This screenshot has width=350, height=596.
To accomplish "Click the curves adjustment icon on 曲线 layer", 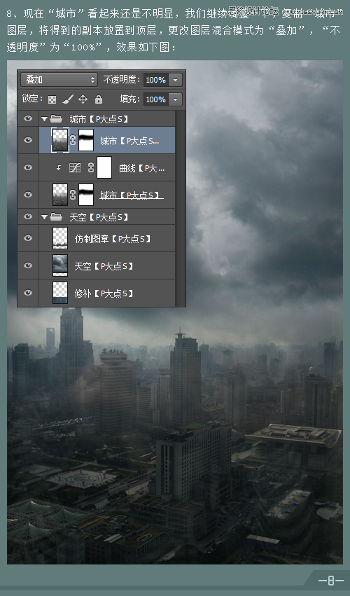I will point(75,167).
